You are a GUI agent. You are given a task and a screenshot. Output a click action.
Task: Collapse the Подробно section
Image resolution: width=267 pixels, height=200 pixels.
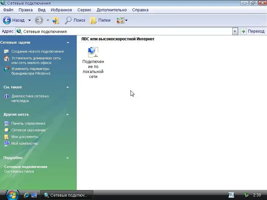[x=67, y=158]
